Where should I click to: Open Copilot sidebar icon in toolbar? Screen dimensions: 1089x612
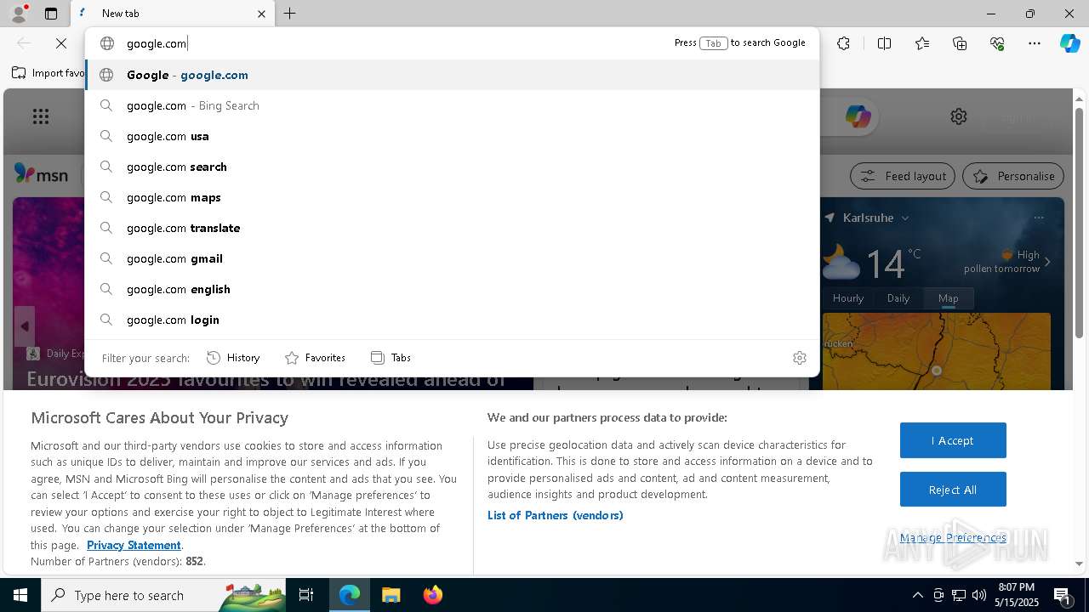tap(1069, 43)
